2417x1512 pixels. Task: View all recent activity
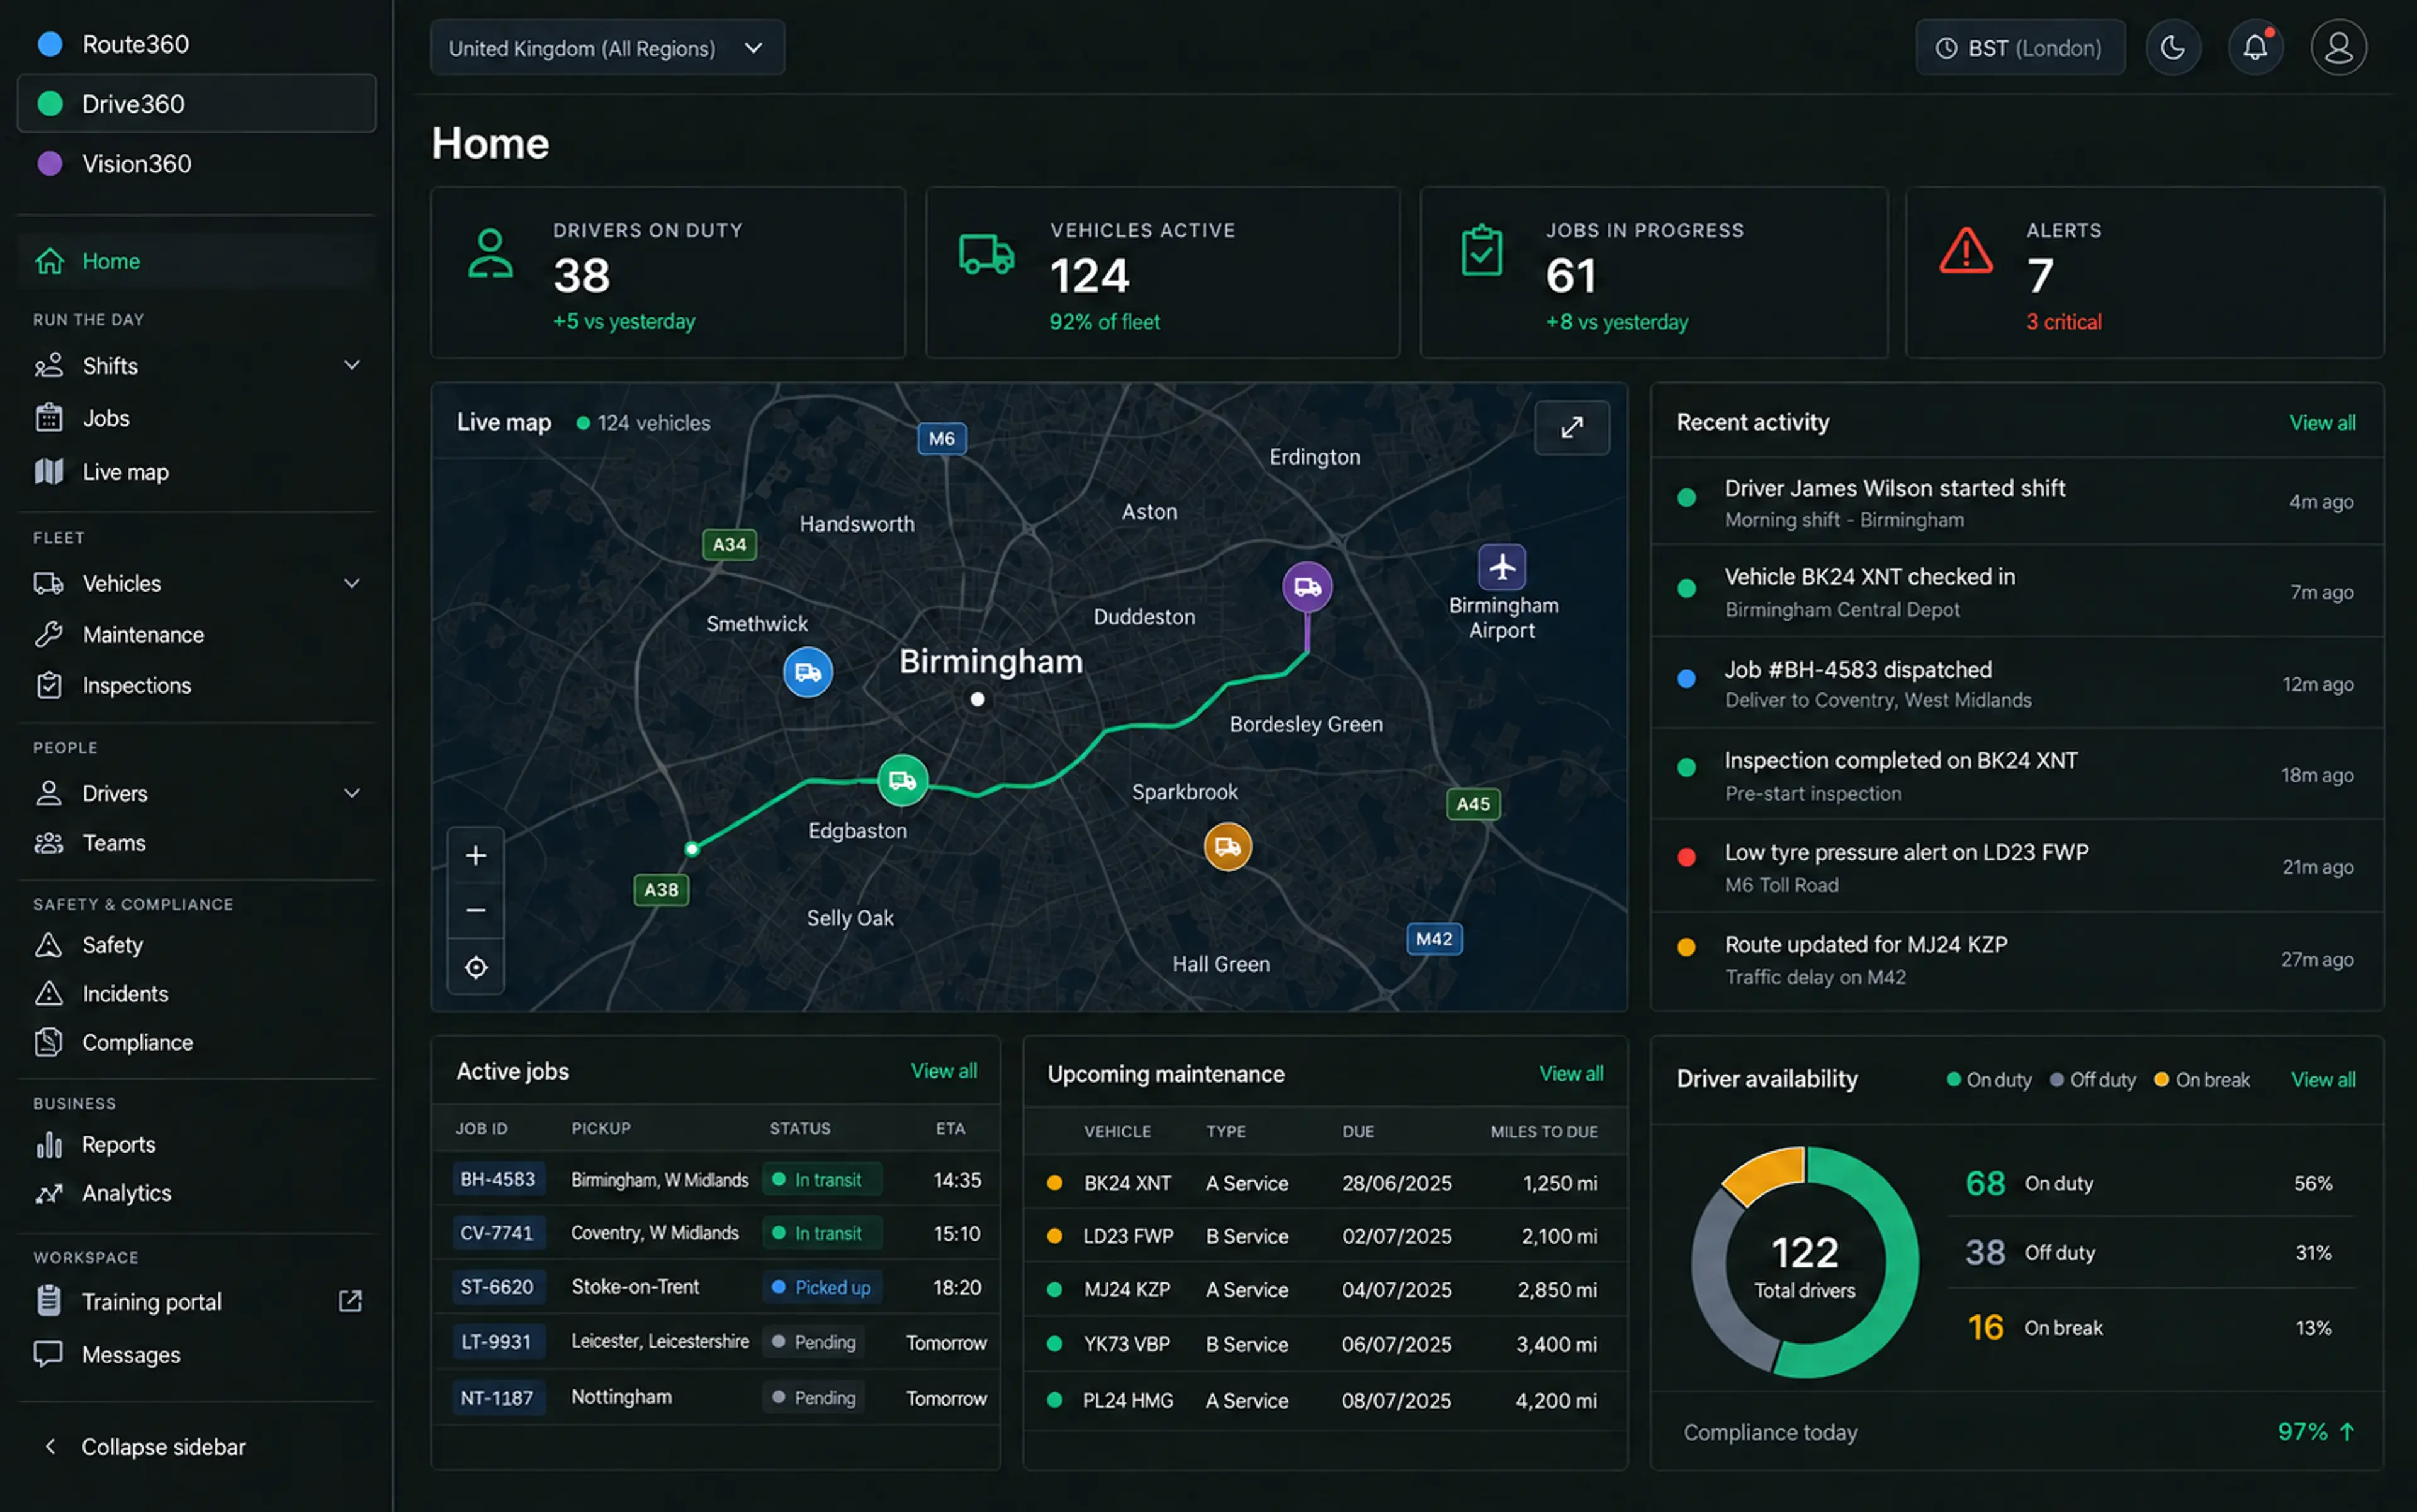tap(2322, 423)
